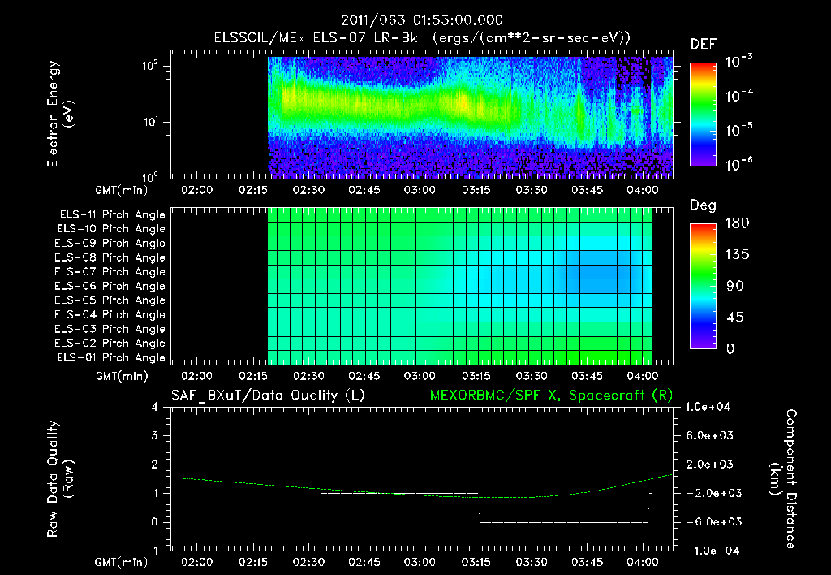Click the 10^0 energy axis tick label
The height and width of the screenshot is (575, 831).
tap(150, 176)
